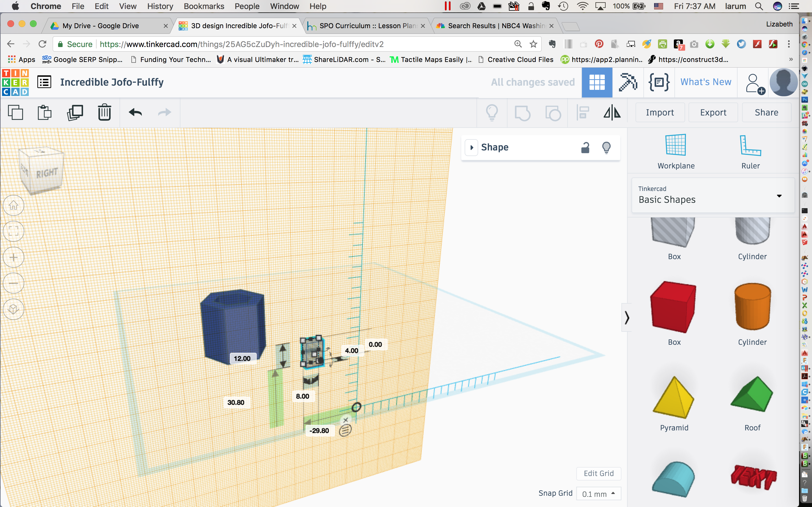Click the Group shapes icon
Image resolution: width=812 pixels, height=507 pixels.
click(x=522, y=113)
